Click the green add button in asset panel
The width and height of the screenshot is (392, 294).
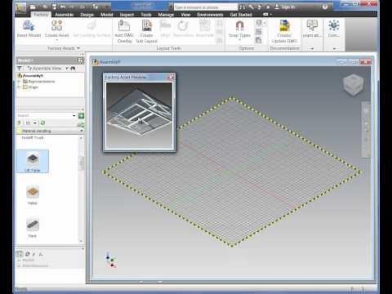(81, 116)
